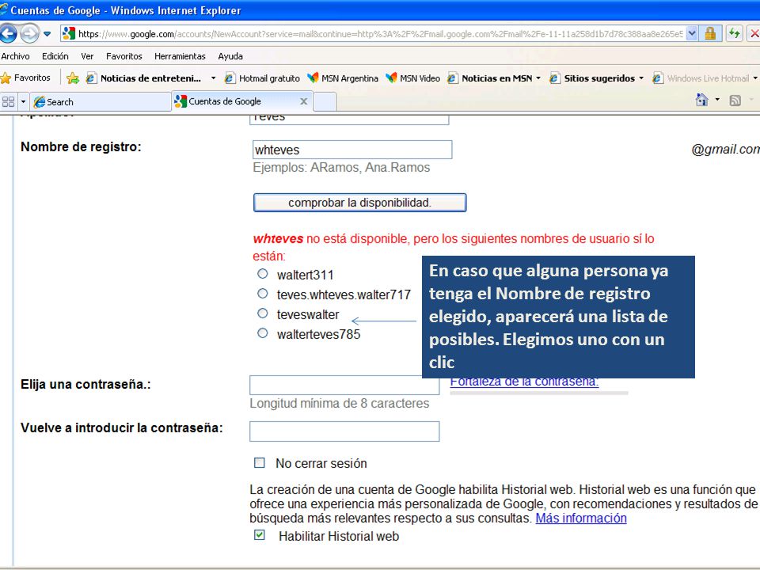
Task: Open the Ayuda menu
Action: (x=230, y=56)
